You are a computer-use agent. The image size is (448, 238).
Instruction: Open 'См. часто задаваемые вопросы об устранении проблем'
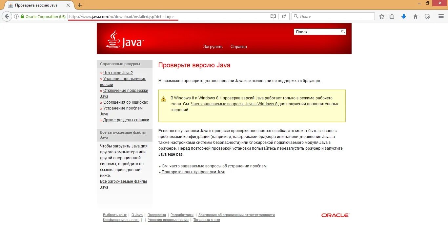point(214,166)
